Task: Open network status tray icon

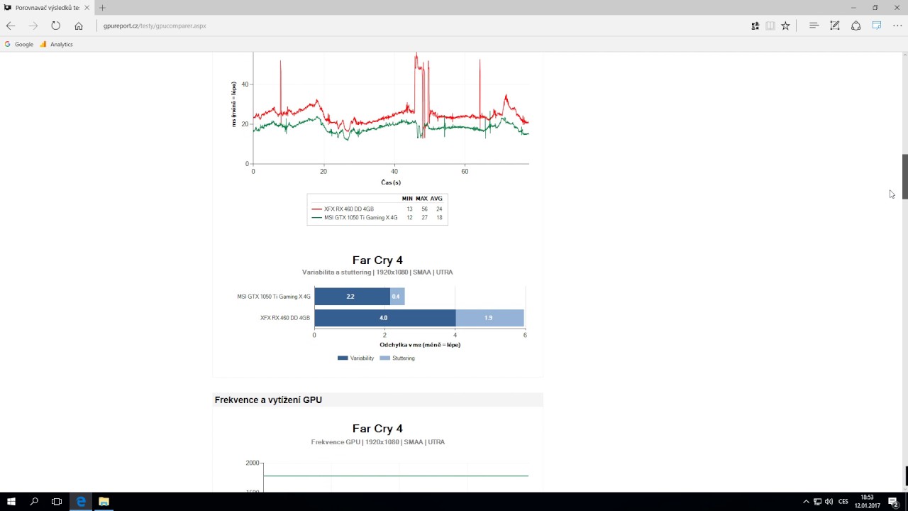Action: click(x=817, y=502)
